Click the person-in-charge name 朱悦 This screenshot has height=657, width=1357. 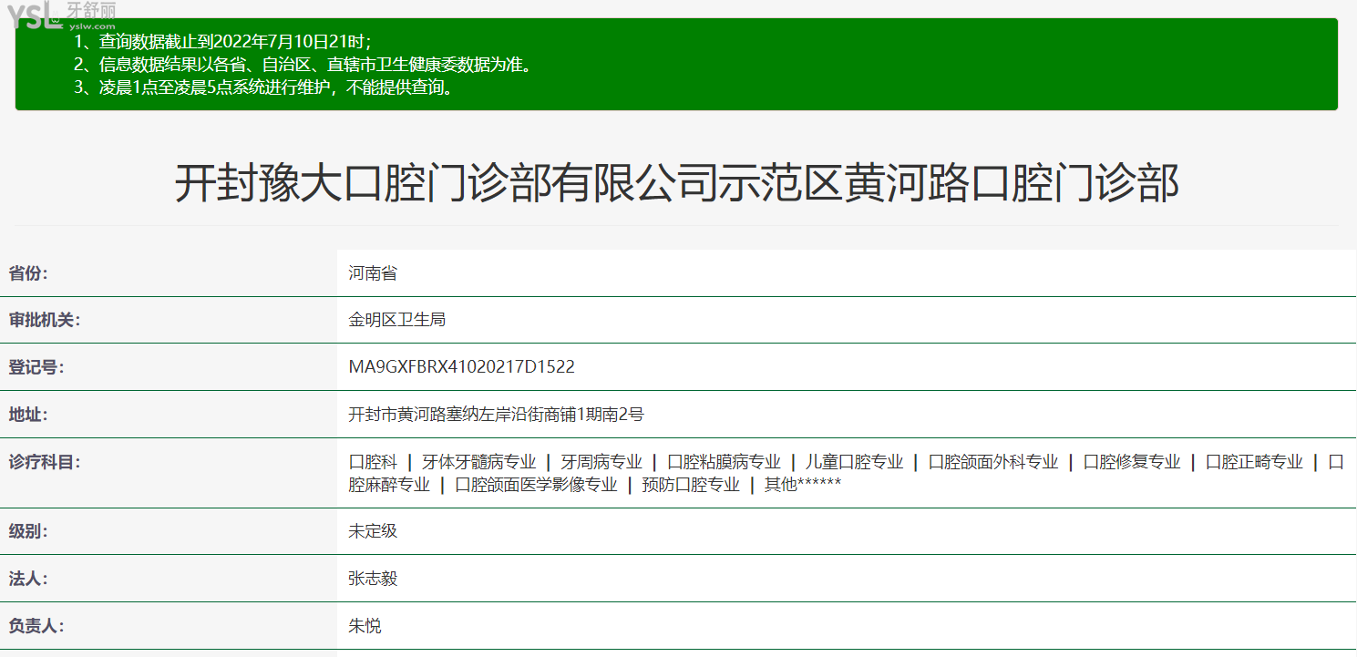tap(365, 626)
